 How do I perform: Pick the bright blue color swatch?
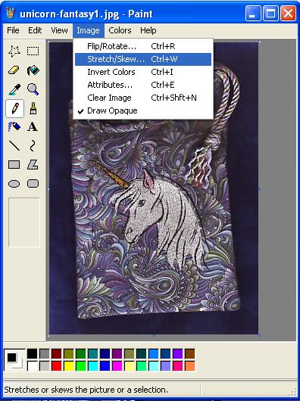pos(105,366)
